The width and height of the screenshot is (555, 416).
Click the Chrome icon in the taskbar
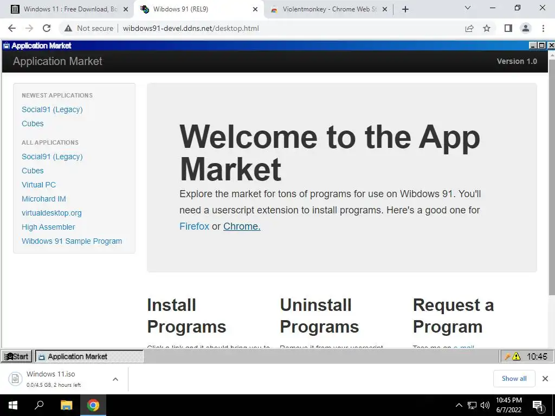(93, 405)
